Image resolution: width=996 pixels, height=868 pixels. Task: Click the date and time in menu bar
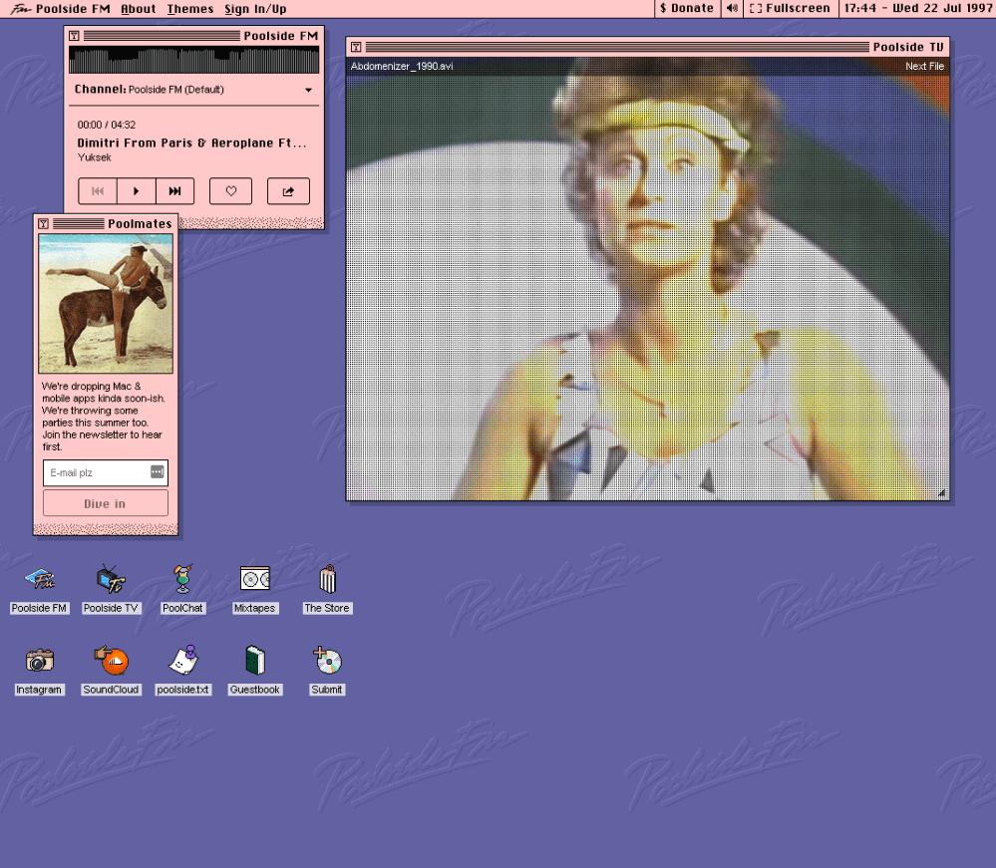pyautogui.click(x=917, y=8)
